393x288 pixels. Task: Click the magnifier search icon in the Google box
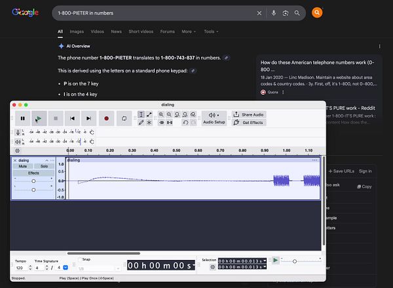point(297,13)
